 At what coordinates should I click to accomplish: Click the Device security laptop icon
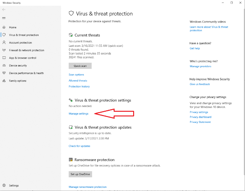pyautogui.click(x=4, y=65)
